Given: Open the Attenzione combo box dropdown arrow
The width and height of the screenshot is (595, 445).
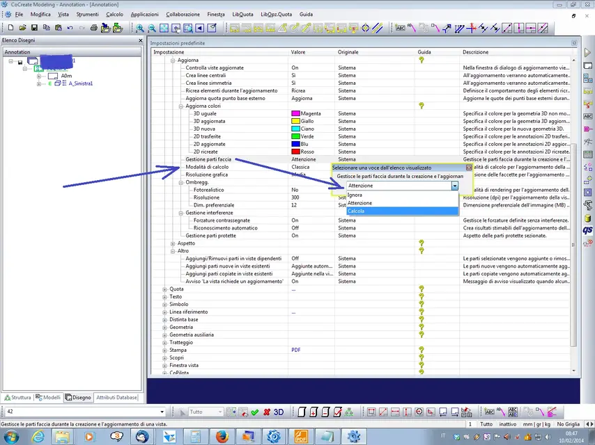Looking at the screenshot, I should 454,186.
